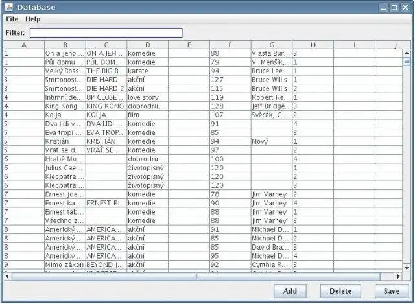Click the 'love story' cell
The width and height of the screenshot is (415, 304).
[148, 97]
